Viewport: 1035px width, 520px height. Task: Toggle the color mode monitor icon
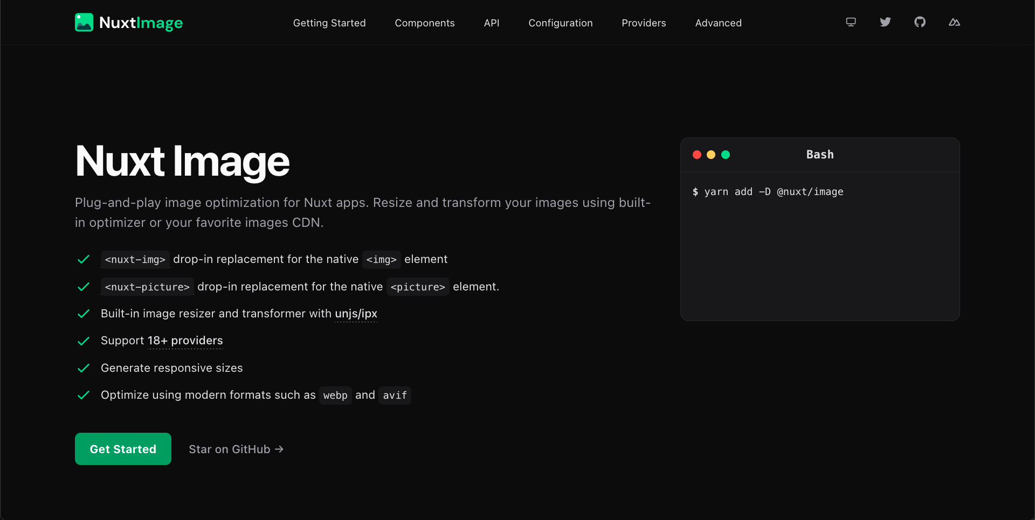(851, 22)
